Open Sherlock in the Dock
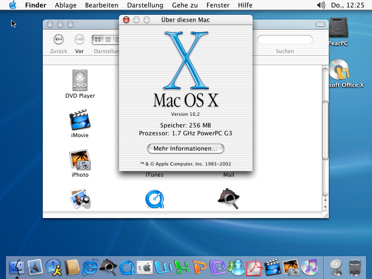This screenshot has width=372, height=279. click(108, 267)
